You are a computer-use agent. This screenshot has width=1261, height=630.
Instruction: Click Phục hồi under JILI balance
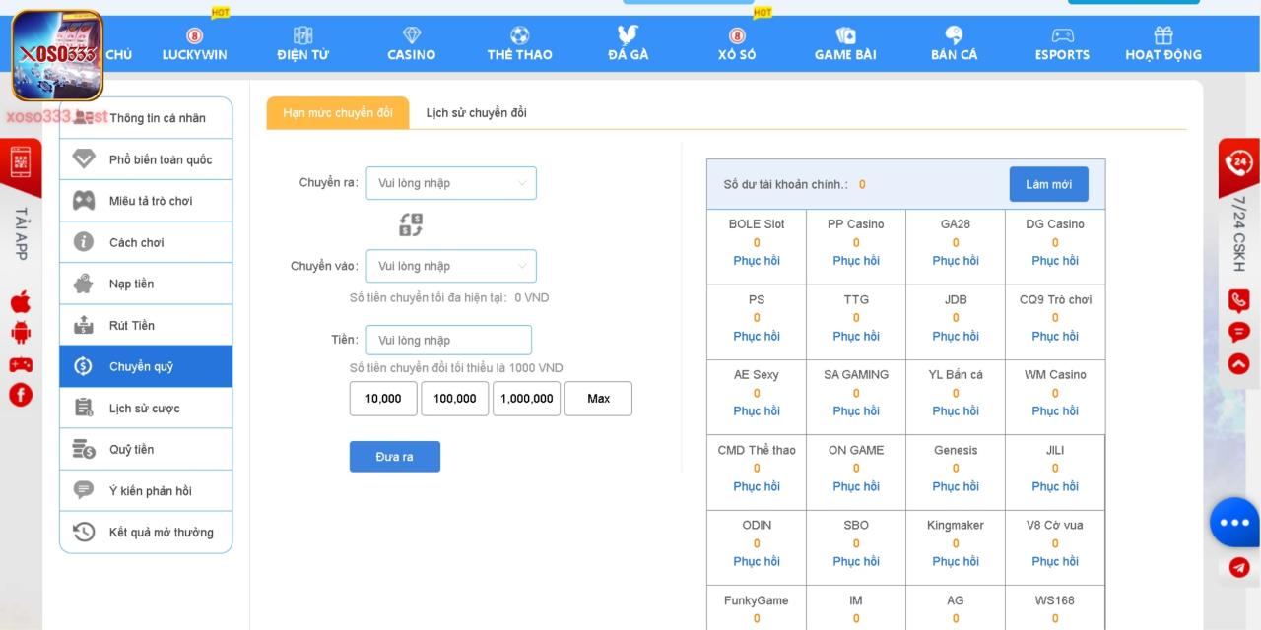[1054, 485]
